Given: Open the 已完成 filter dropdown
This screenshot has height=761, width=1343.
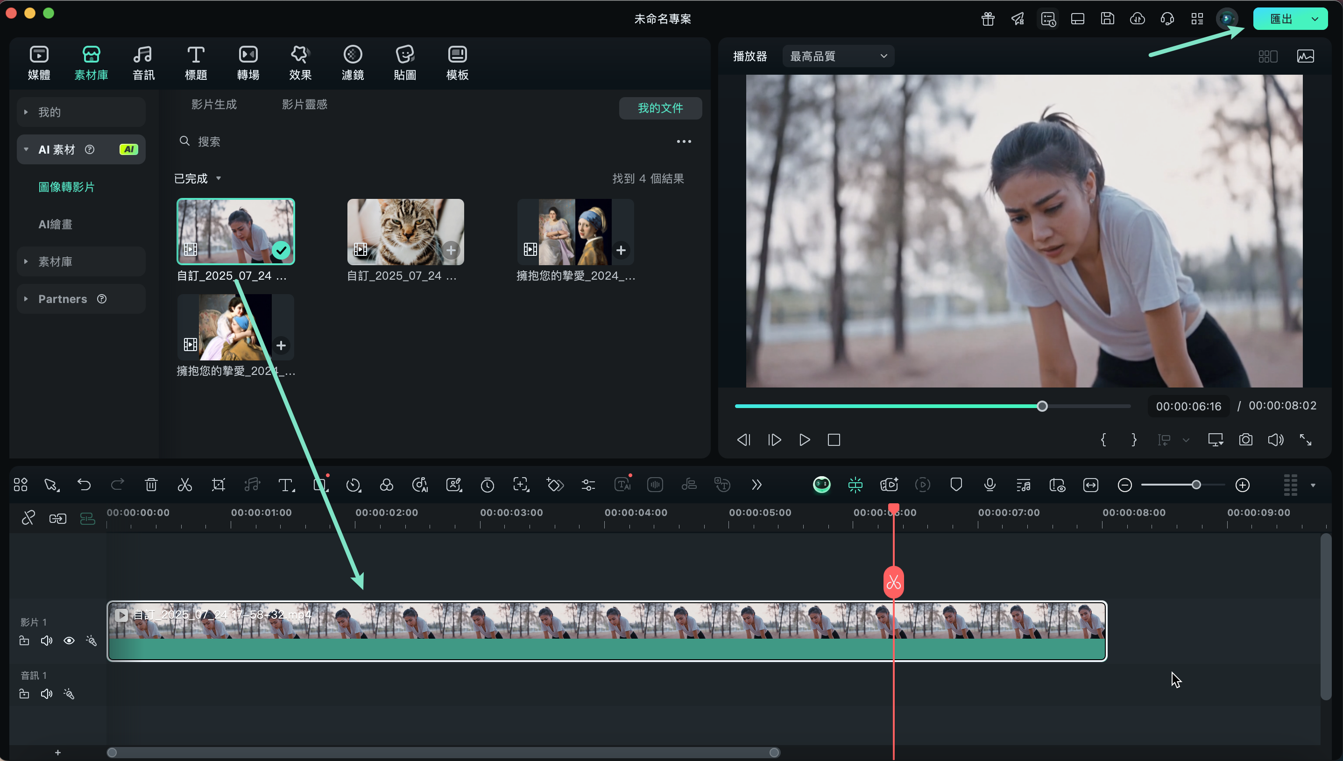Looking at the screenshot, I should pyautogui.click(x=198, y=178).
